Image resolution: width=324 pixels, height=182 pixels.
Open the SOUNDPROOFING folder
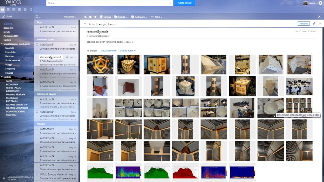pos(15,111)
